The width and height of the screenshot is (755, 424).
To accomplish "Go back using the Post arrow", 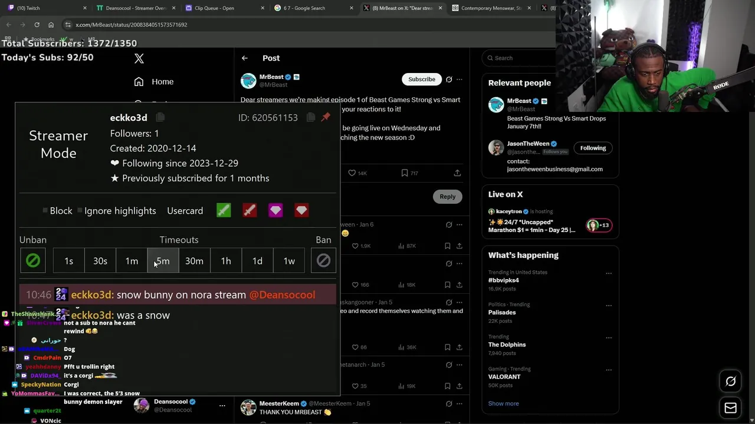I will coord(245,58).
